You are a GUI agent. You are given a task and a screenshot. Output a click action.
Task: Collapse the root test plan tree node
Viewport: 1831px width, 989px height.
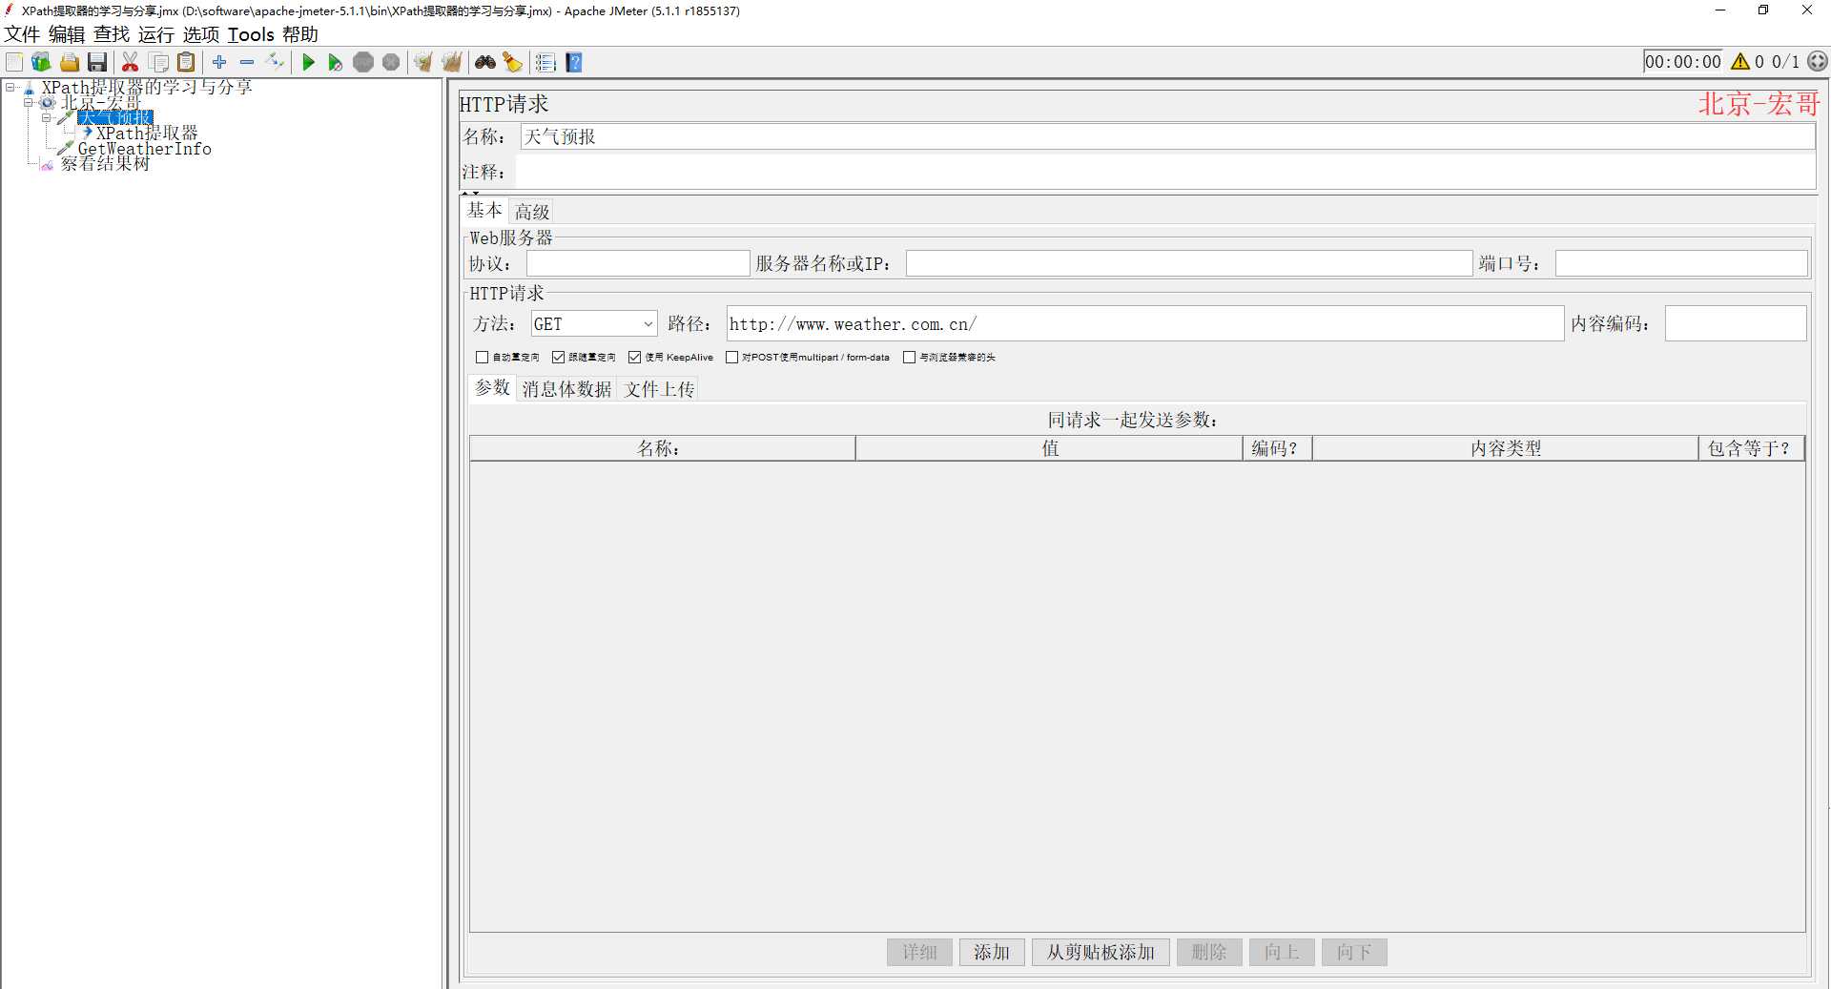[x=10, y=87]
